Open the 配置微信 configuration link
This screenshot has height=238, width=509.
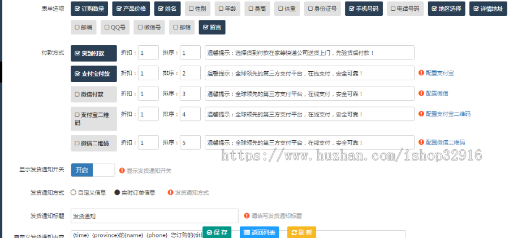(437, 93)
